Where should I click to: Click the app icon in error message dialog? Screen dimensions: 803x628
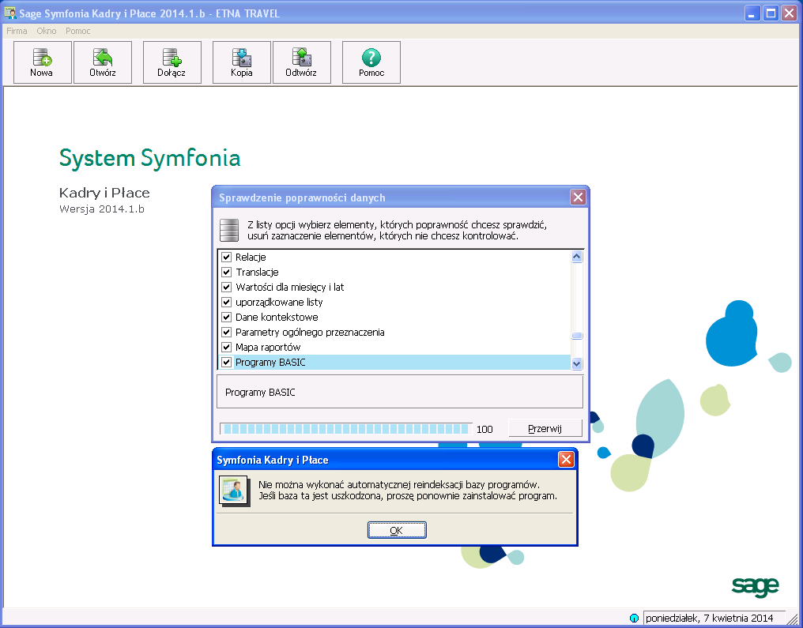pos(234,491)
